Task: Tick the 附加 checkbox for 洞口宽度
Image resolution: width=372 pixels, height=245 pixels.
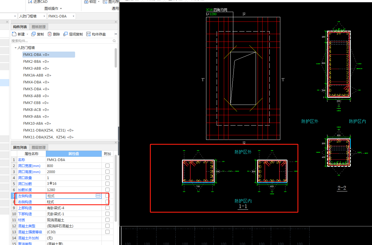Action: point(107,166)
